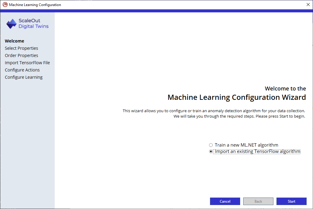Screen dimensions: 313x209
Task: Click the Cancel button
Action: pyautogui.click(x=225, y=201)
